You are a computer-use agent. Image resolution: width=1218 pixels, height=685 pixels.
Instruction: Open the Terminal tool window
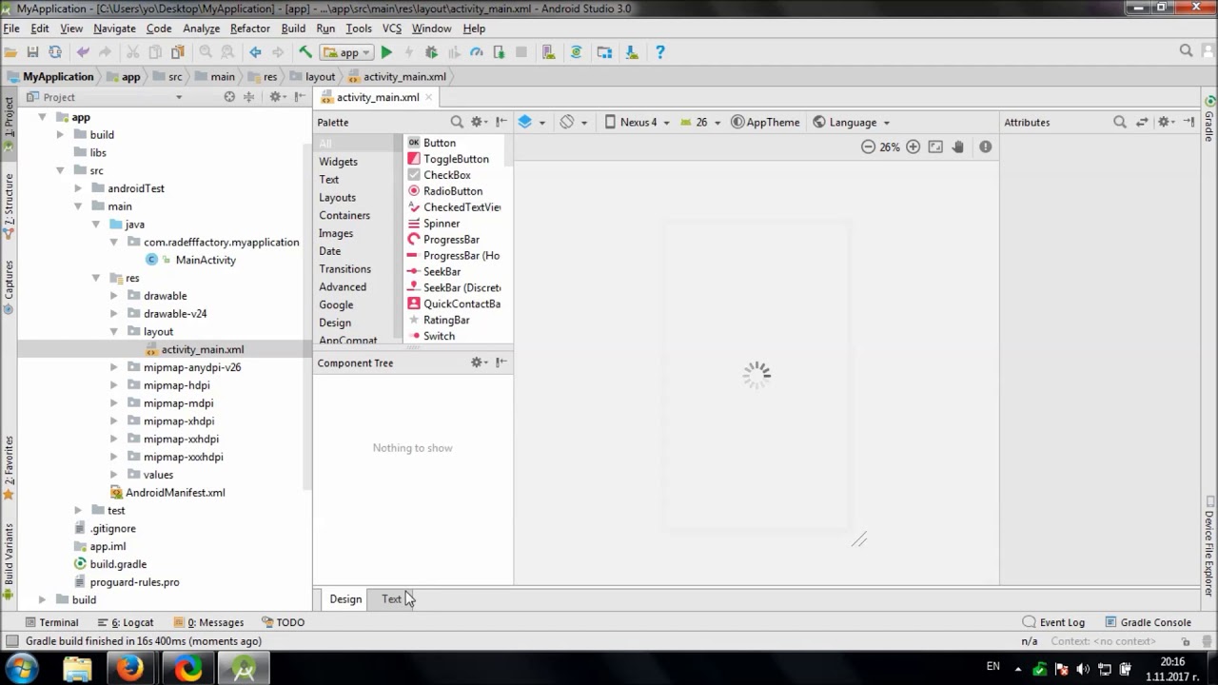(51, 622)
